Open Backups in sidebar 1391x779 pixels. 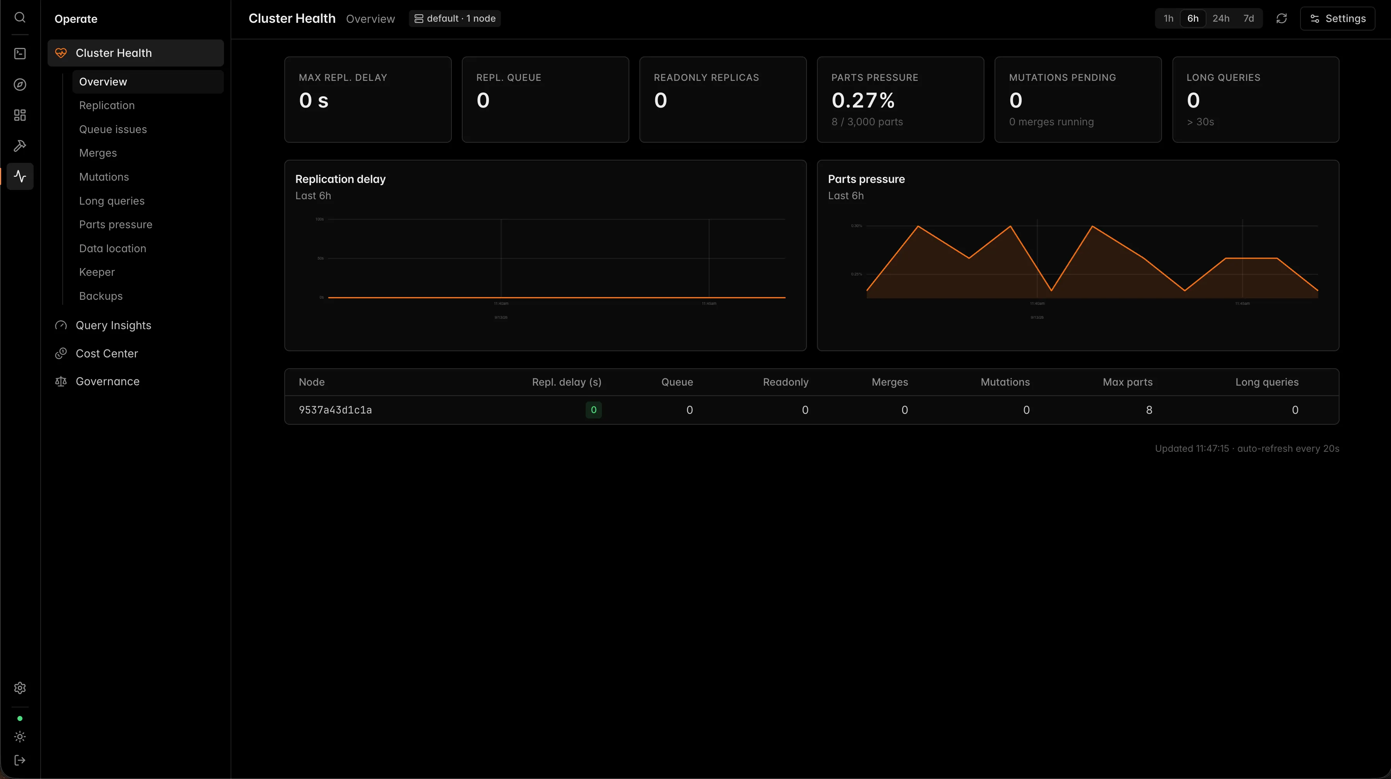click(x=148, y=296)
